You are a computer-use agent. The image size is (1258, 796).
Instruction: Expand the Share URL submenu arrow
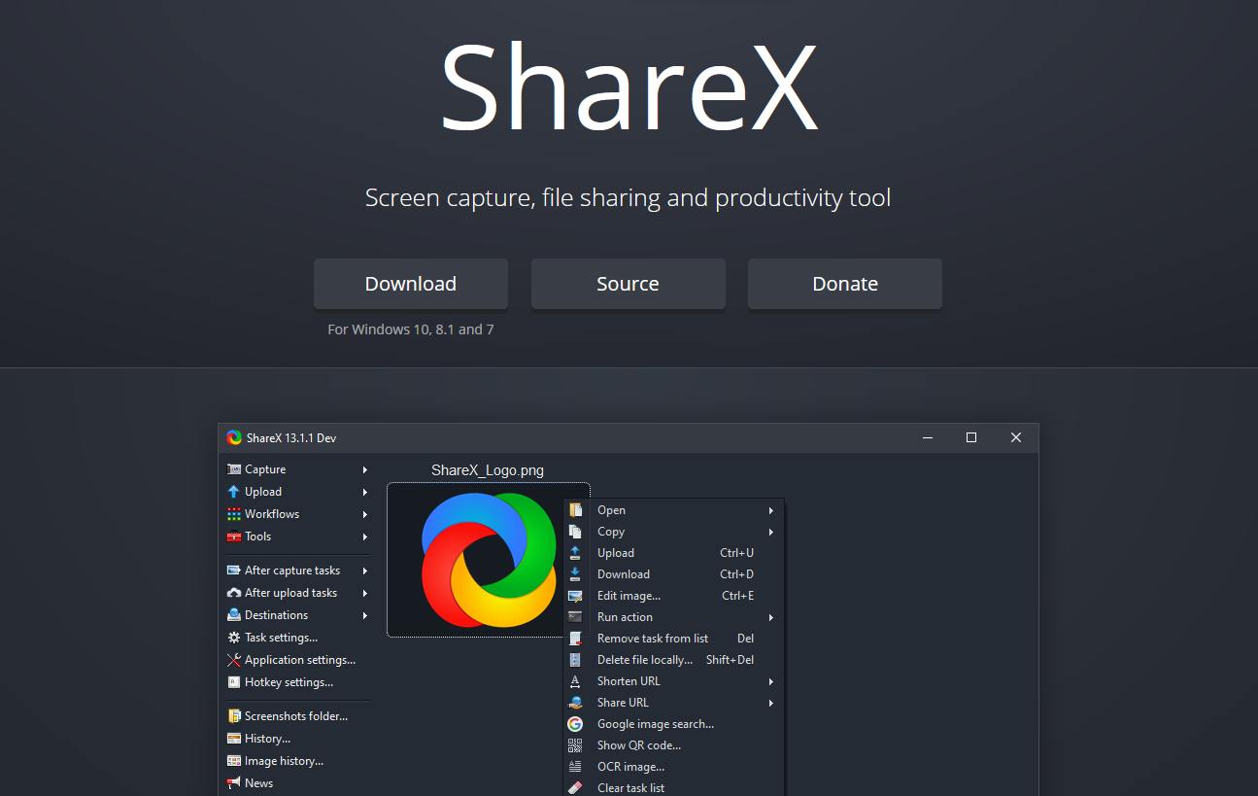point(771,703)
